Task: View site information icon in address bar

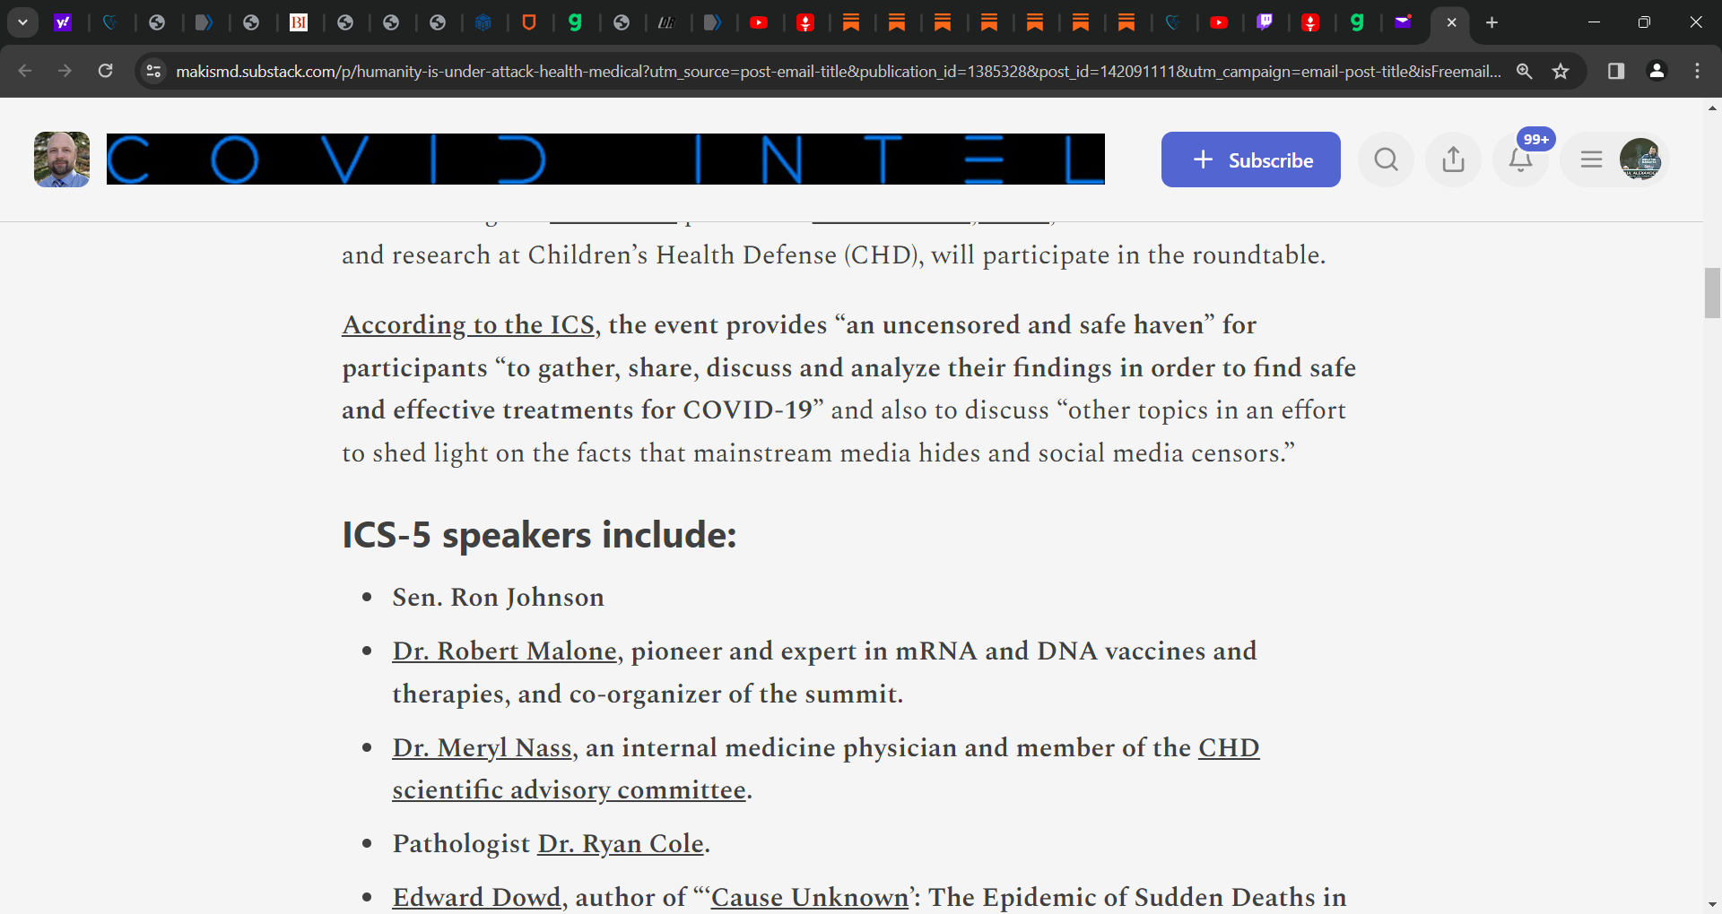Action: point(153,71)
